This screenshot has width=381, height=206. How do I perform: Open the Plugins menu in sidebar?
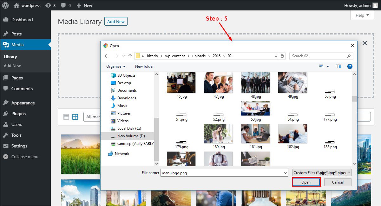(18, 114)
